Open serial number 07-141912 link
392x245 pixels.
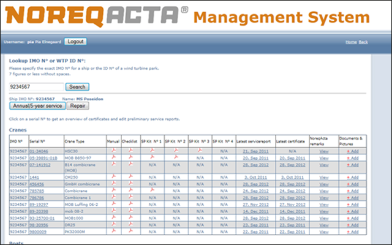click(40, 165)
